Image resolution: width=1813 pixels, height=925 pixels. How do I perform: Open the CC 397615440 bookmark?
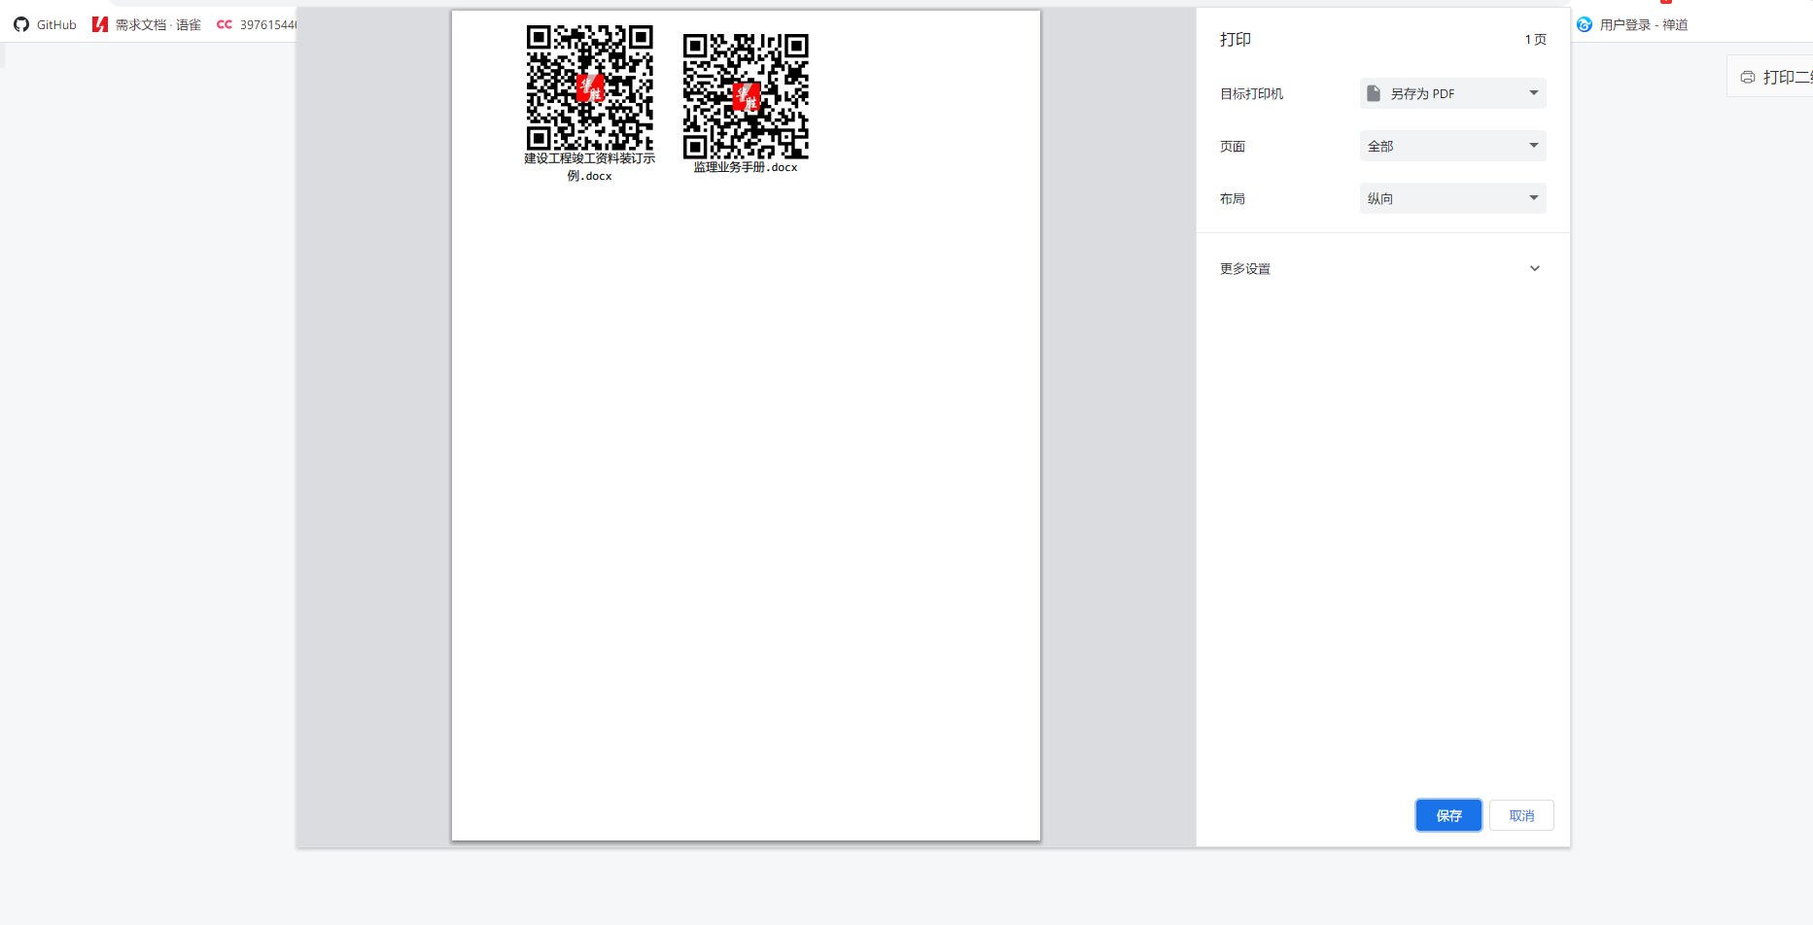click(x=257, y=24)
